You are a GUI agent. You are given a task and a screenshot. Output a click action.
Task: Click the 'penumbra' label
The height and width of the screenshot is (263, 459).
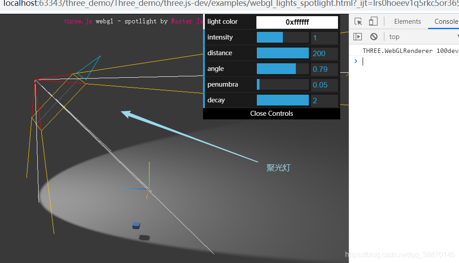click(222, 84)
